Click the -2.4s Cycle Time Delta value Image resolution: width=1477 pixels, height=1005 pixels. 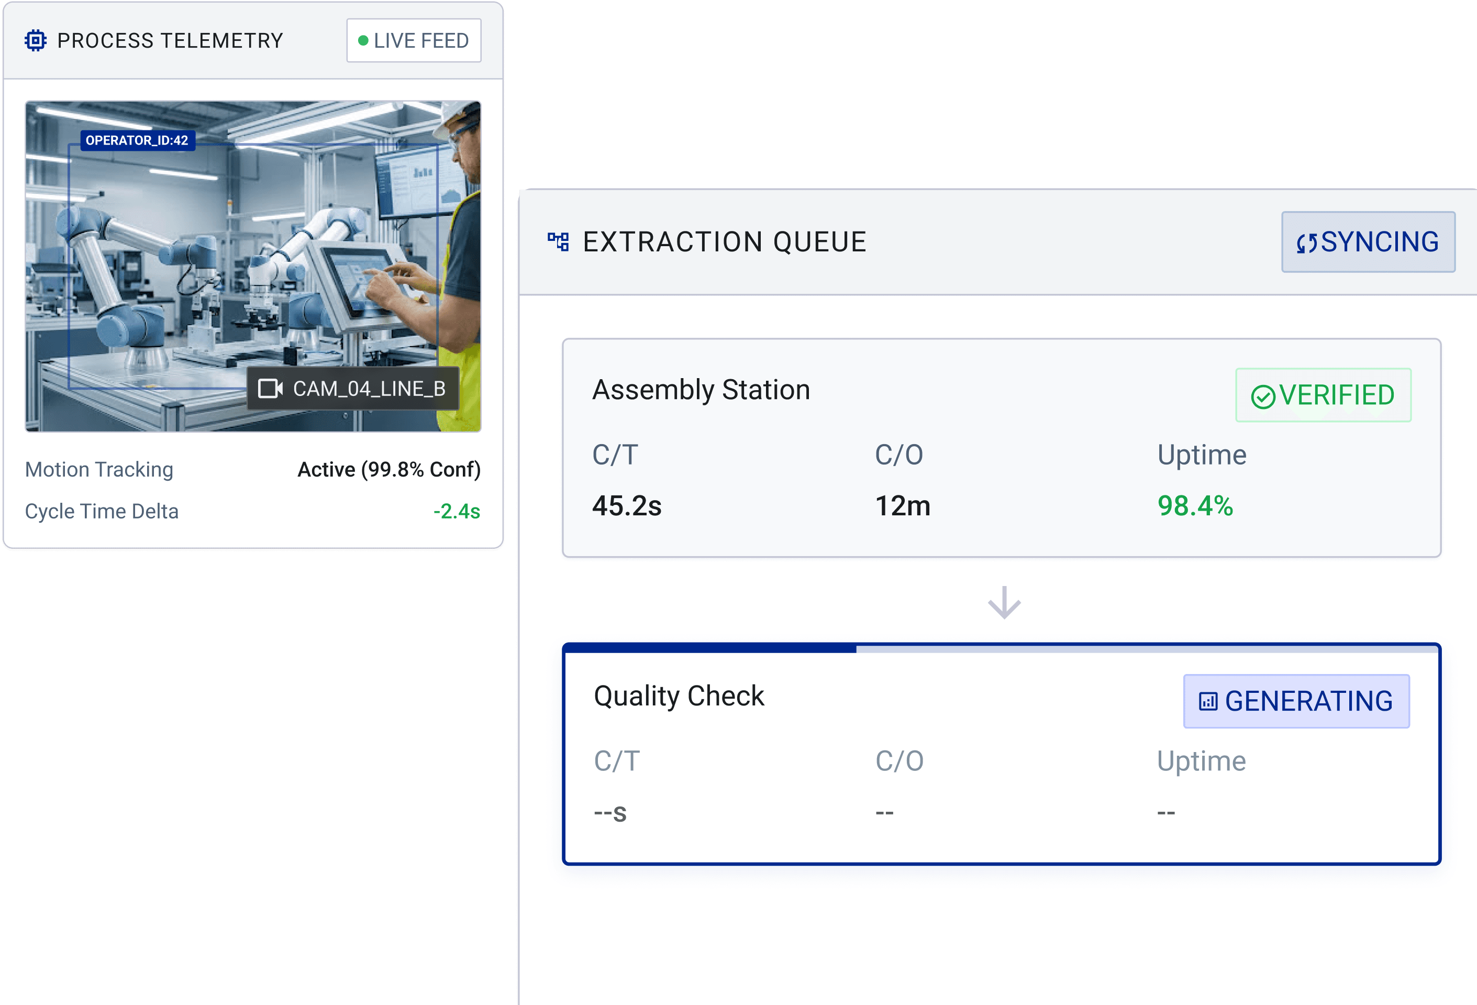[x=457, y=511]
